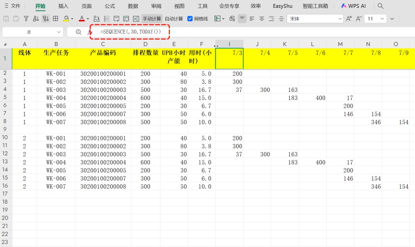Click the fx insert function icon
This screenshot has width=415, height=247.
[x=90, y=32]
